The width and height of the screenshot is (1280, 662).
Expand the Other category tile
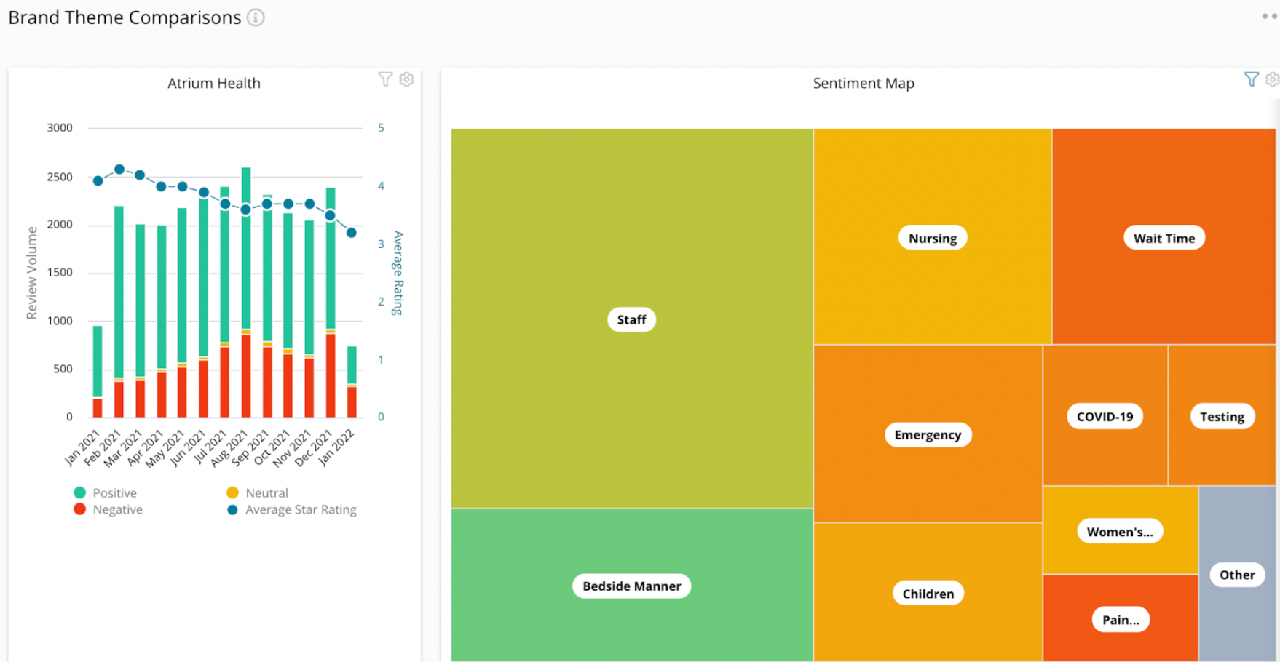[1237, 575]
